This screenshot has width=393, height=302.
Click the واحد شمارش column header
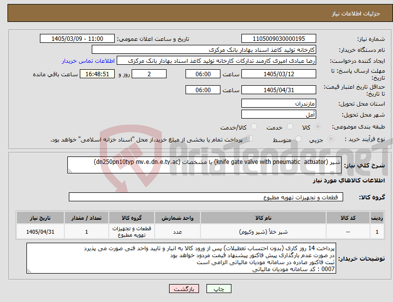pyautogui.click(x=178, y=218)
